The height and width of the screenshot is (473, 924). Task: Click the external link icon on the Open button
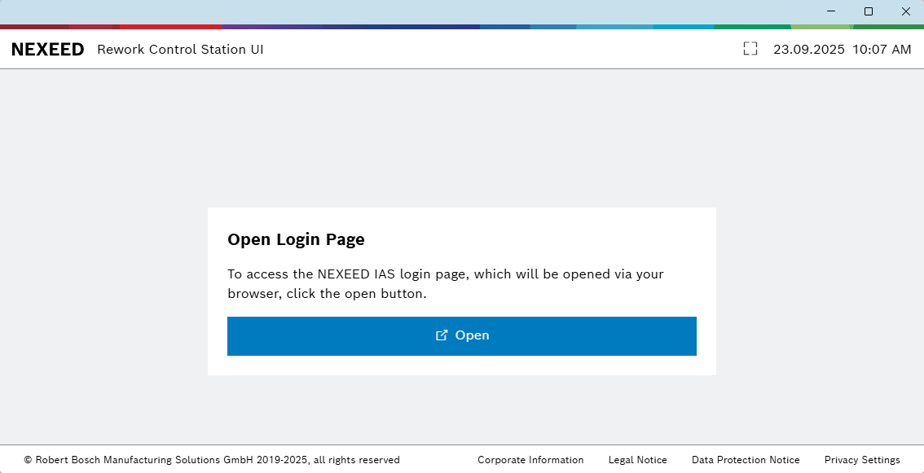click(x=442, y=335)
